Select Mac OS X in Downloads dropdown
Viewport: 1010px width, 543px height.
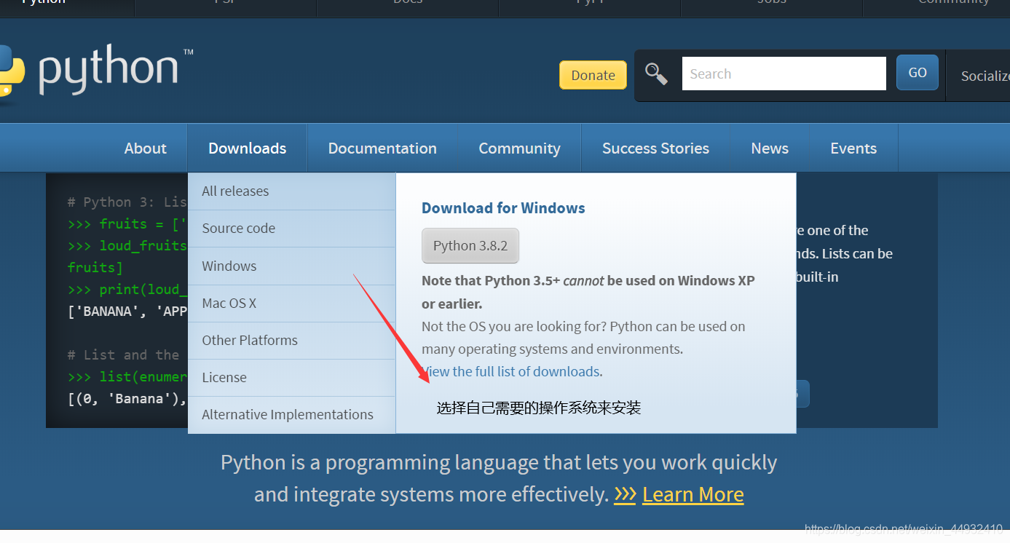[x=291, y=303]
